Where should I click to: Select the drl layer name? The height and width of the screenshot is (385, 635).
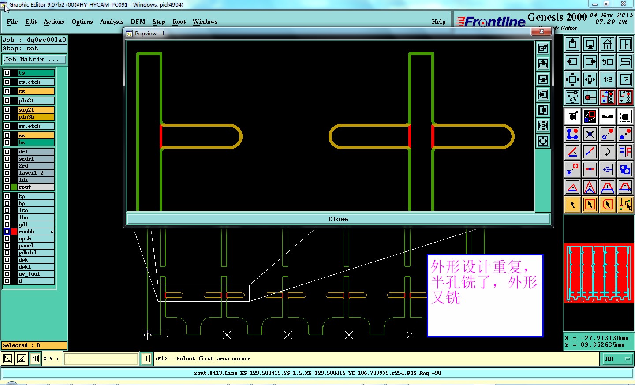pos(36,152)
